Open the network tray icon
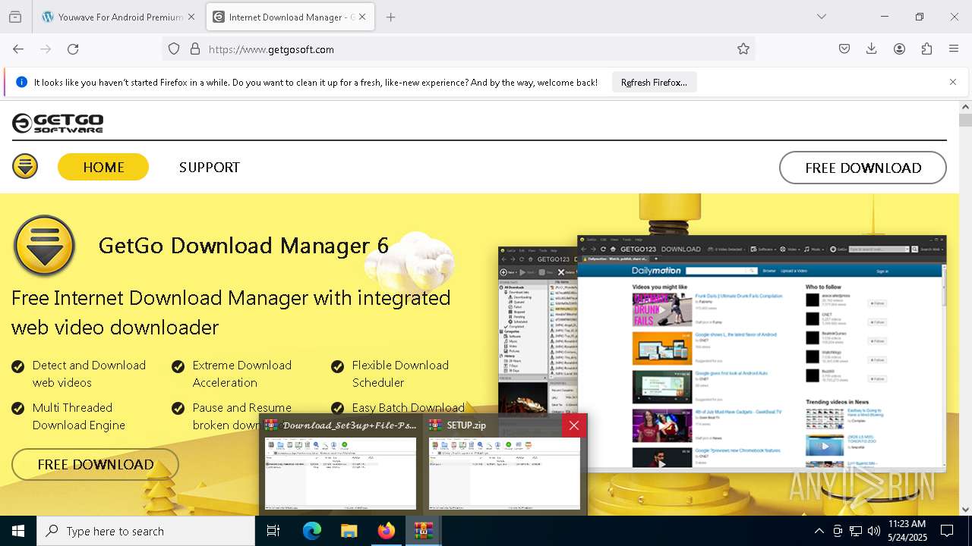The width and height of the screenshot is (972, 546). click(856, 531)
